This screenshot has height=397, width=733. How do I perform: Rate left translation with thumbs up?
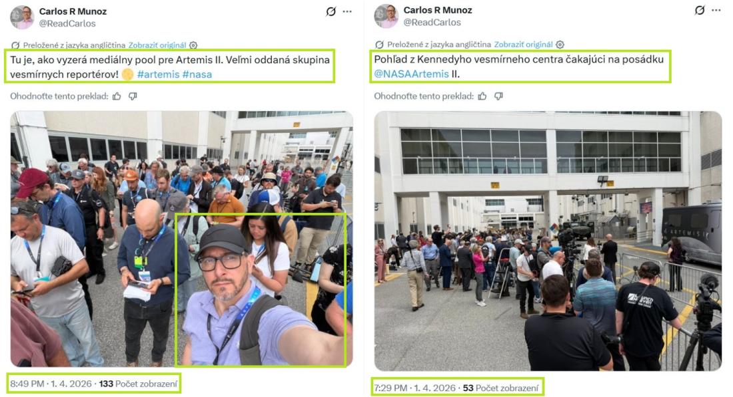coord(117,96)
